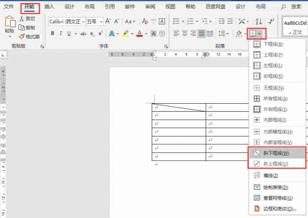This screenshot has width=308, height=218.
Task: Click the Enclosed Character circle icon
Action: 162,34
